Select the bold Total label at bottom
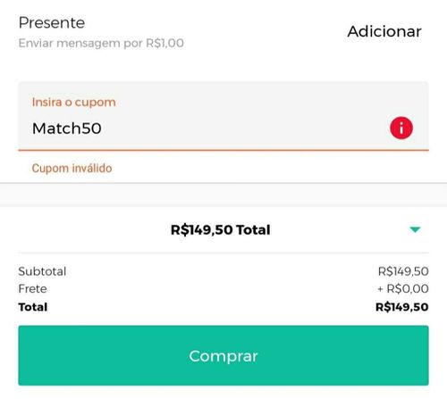The width and height of the screenshot is (447, 399). coord(33,307)
